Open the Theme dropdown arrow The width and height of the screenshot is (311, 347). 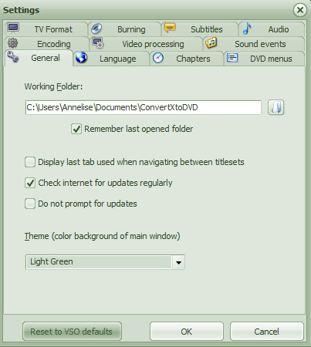(x=178, y=262)
